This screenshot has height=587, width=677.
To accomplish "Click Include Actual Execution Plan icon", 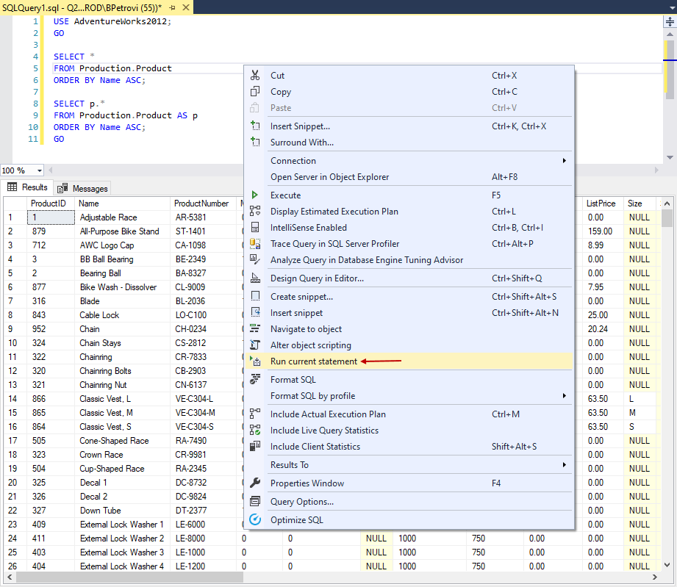I will tap(255, 414).
